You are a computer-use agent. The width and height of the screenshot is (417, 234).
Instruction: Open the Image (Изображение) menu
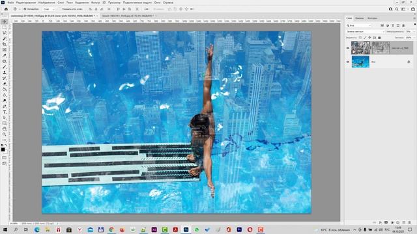[46, 3]
